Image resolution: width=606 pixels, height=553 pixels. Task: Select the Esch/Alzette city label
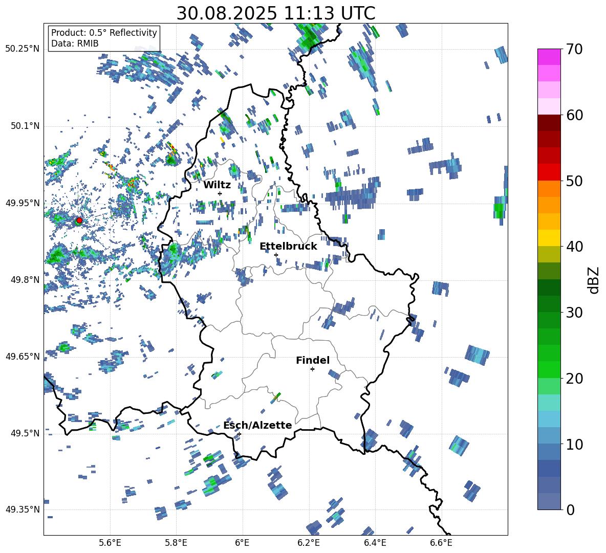click(x=257, y=426)
